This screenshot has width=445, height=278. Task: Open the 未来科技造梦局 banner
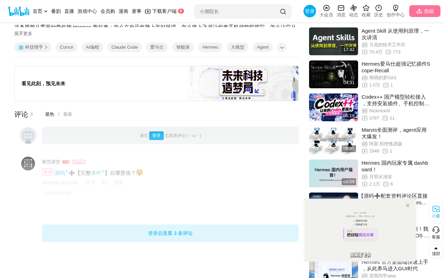tap(156, 83)
